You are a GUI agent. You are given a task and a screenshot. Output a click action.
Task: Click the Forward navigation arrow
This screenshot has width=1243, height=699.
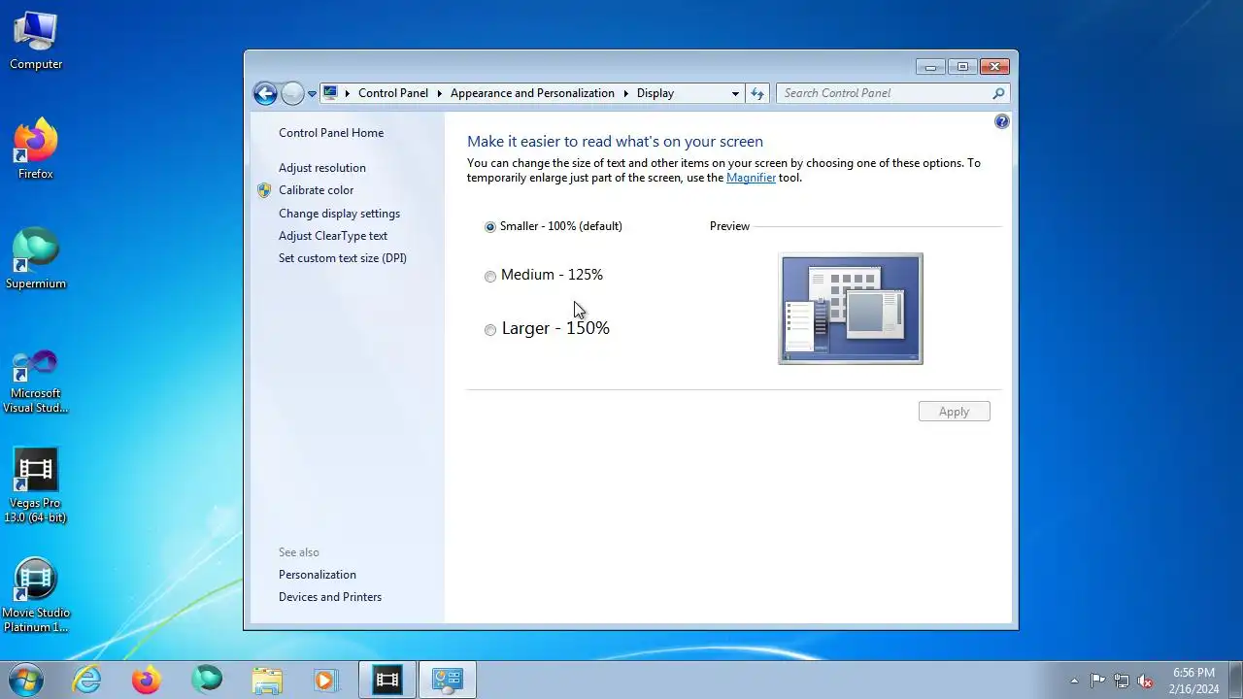point(292,93)
